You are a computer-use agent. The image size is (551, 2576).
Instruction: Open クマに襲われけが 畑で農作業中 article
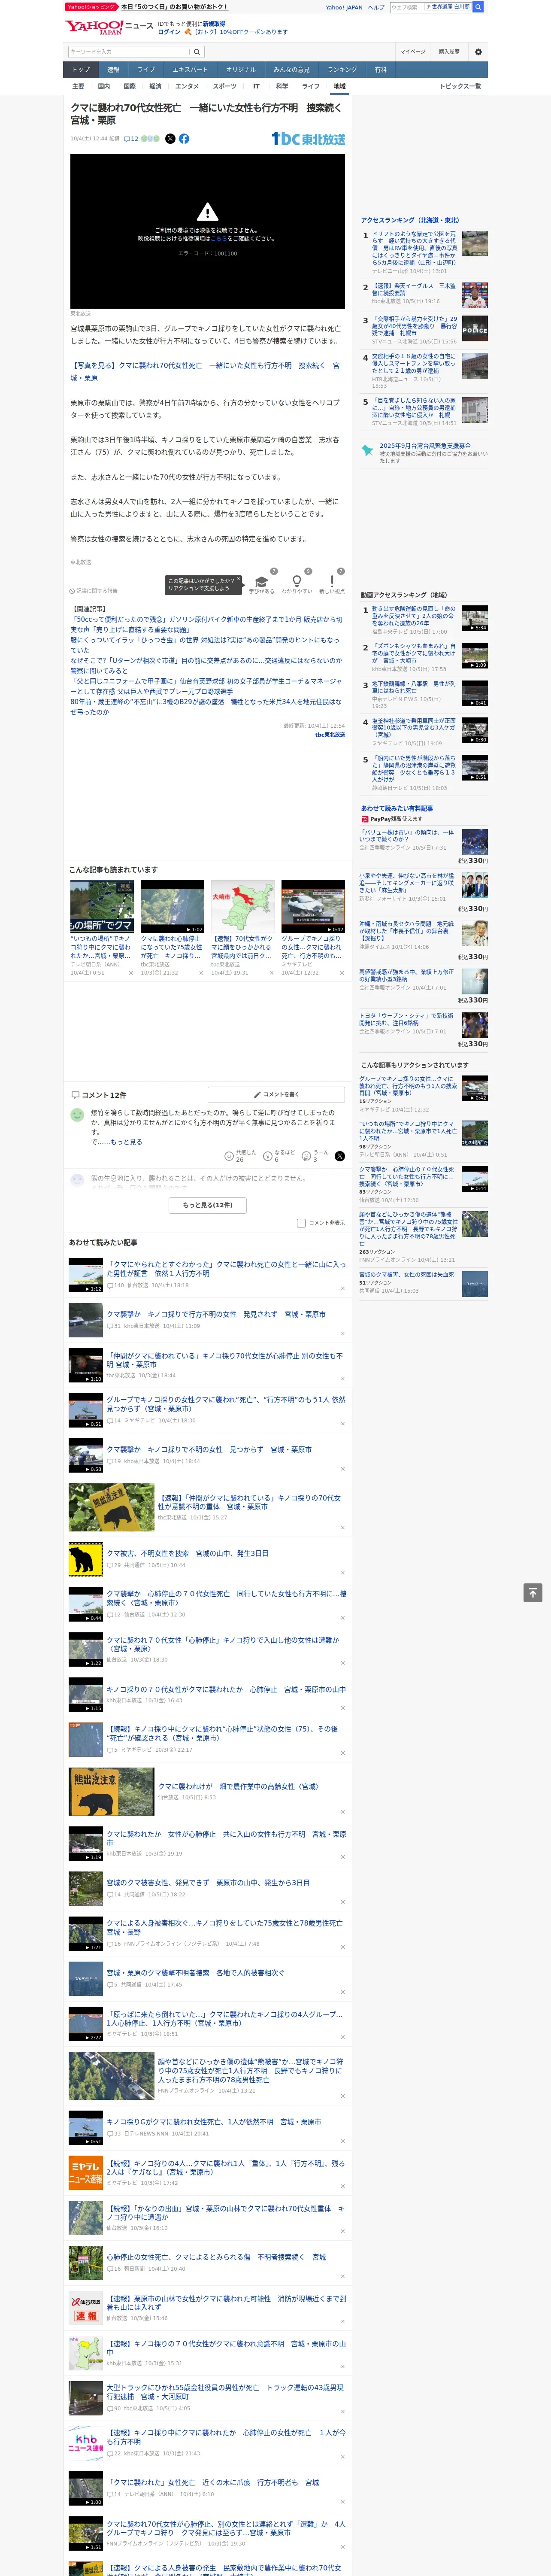pyautogui.click(x=238, y=1786)
